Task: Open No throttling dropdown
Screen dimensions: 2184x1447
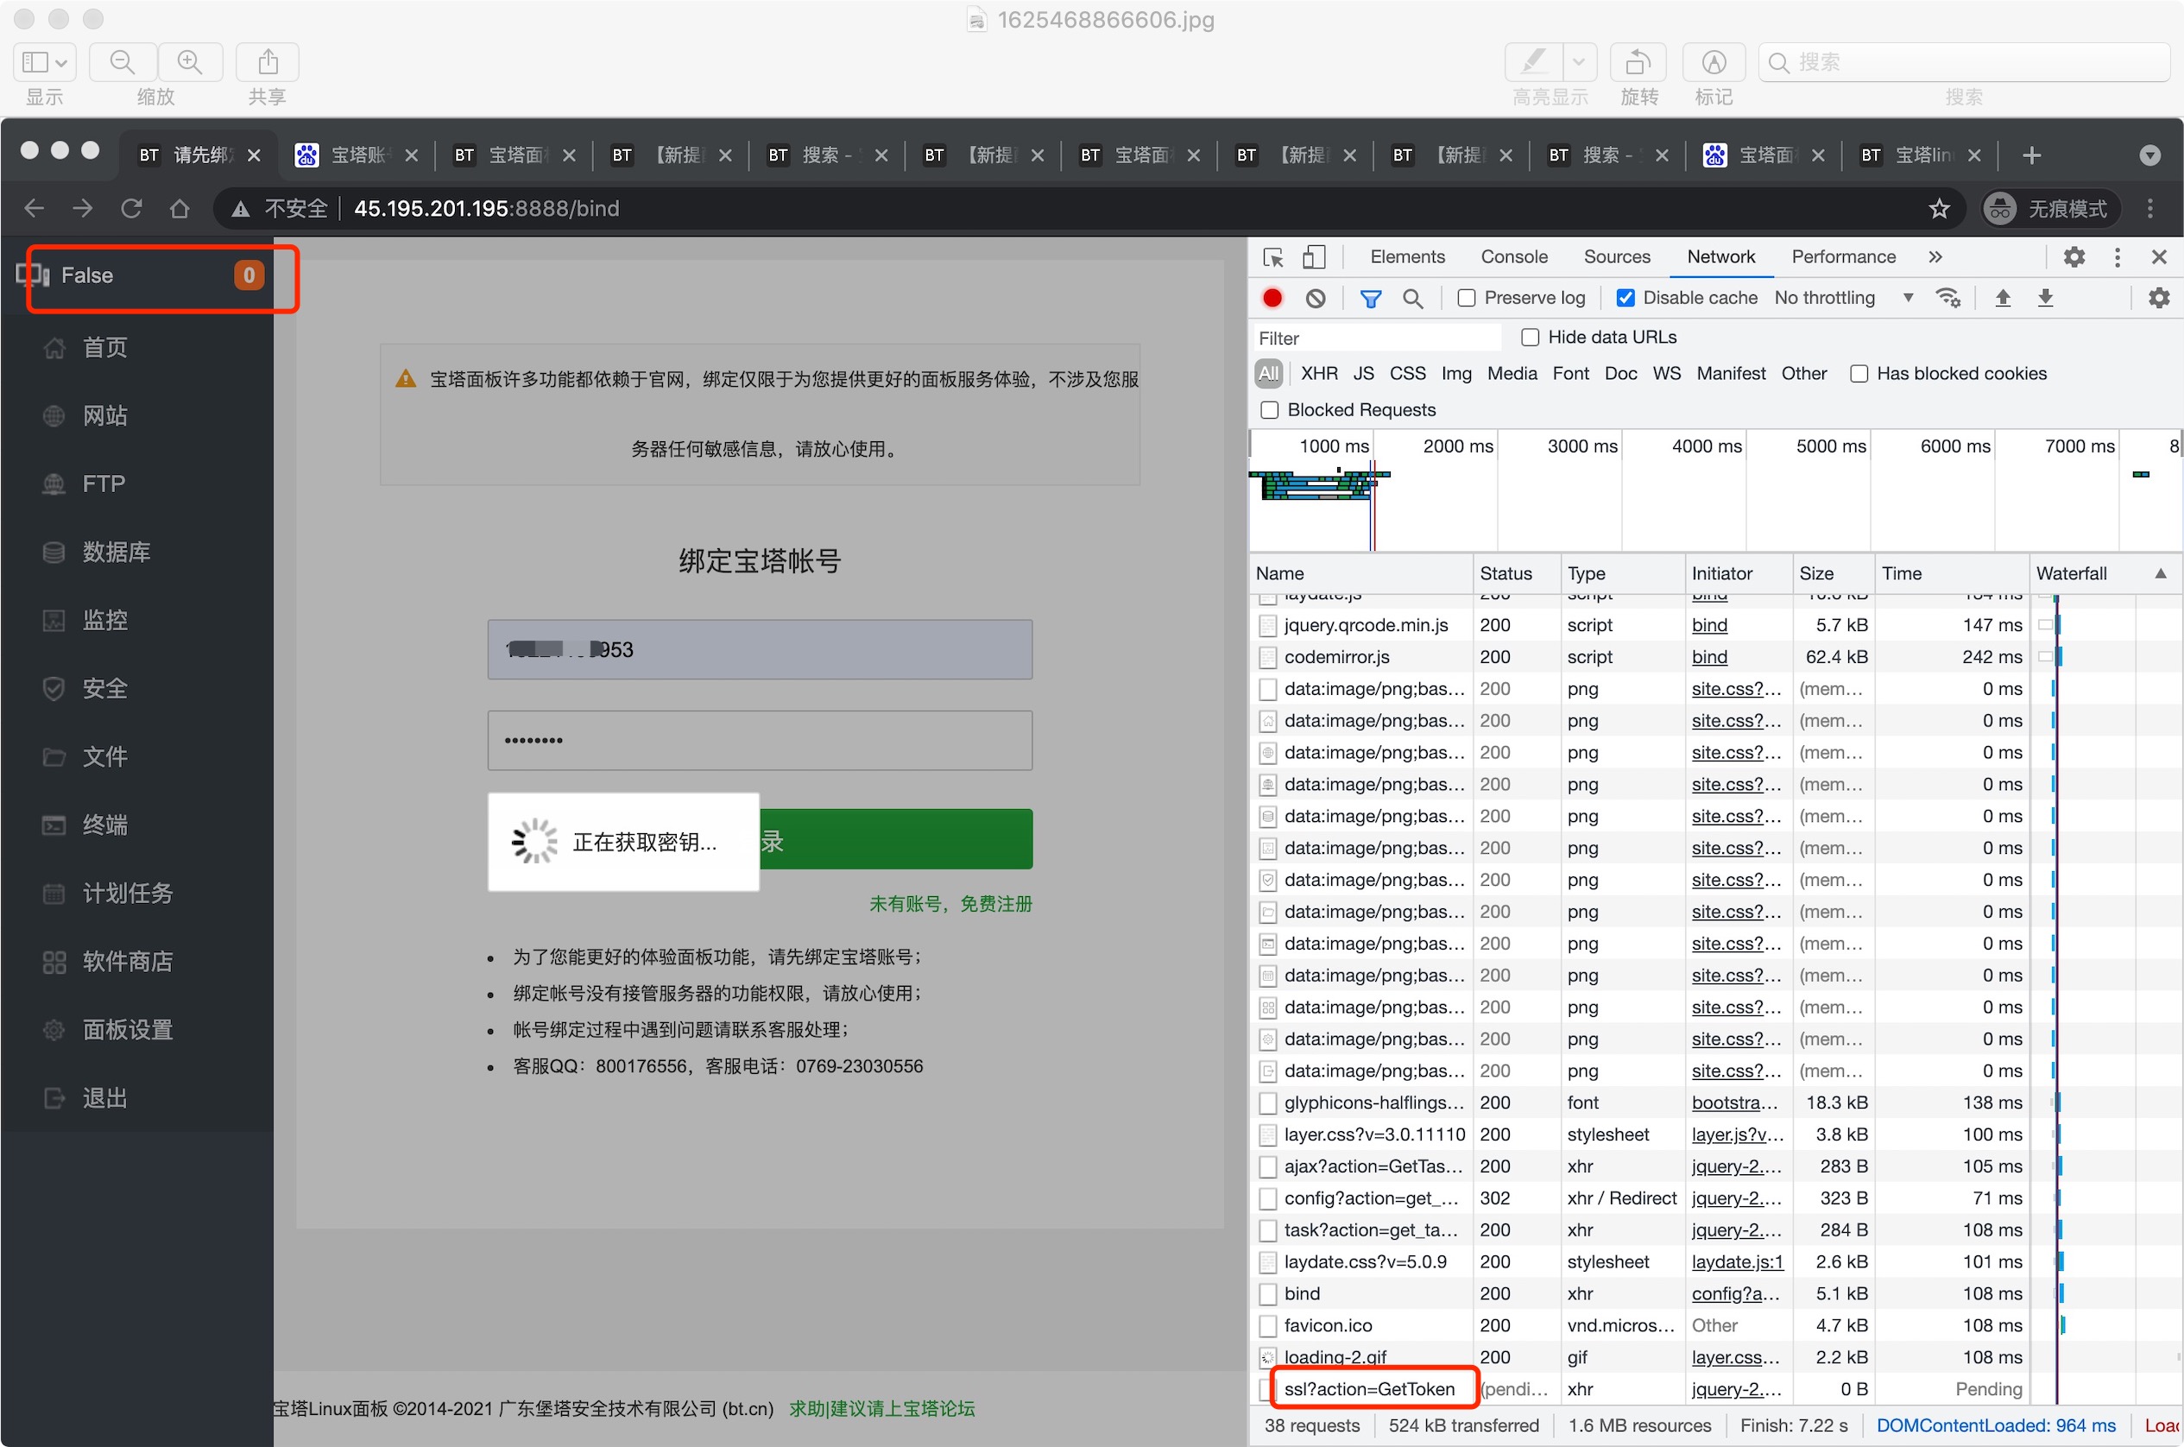Action: (x=1844, y=298)
